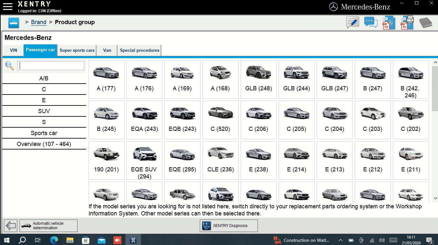The image size is (438, 245).
Task: Select the EQA (243) model
Action: [144, 120]
